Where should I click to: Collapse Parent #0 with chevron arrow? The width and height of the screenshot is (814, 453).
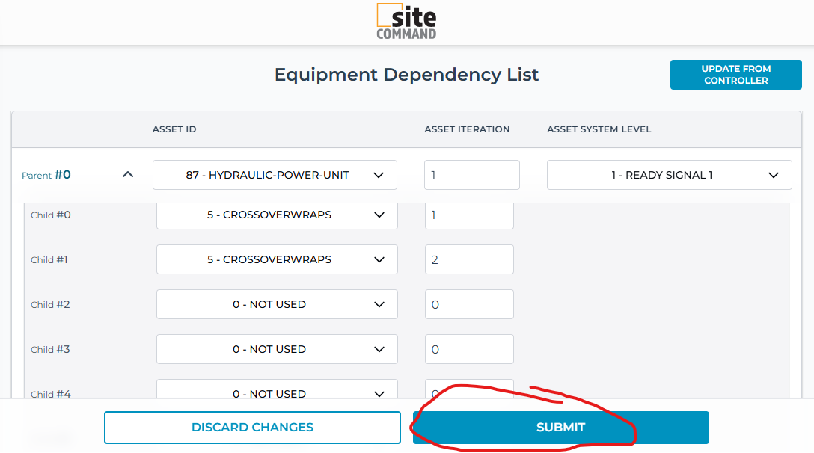click(x=128, y=175)
